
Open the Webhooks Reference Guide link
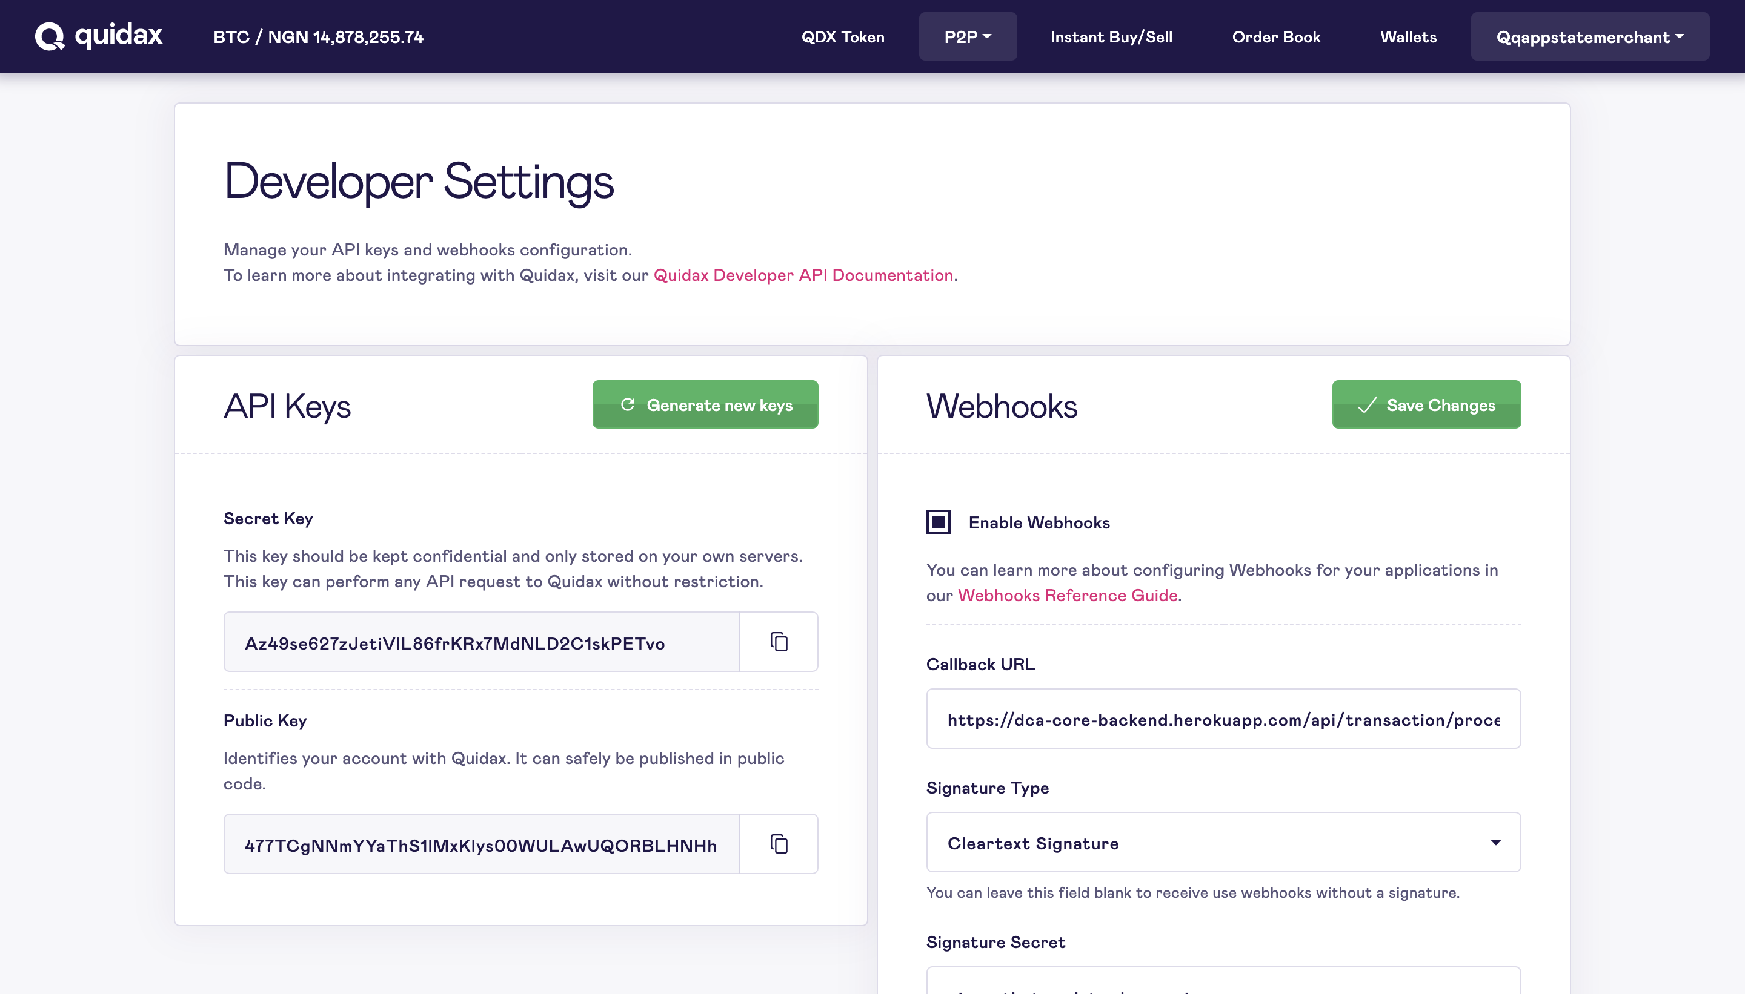pos(1067,595)
